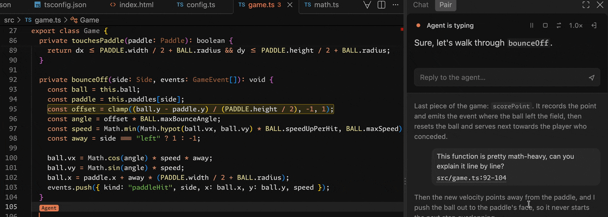The width and height of the screenshot is (608, 217).
Task: Click the orange agent status dot
Action: 418,25
